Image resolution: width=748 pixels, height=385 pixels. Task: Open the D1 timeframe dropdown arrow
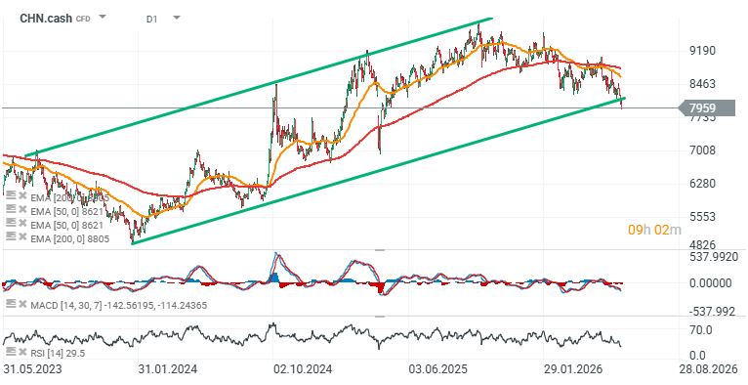tap(177, 18)
